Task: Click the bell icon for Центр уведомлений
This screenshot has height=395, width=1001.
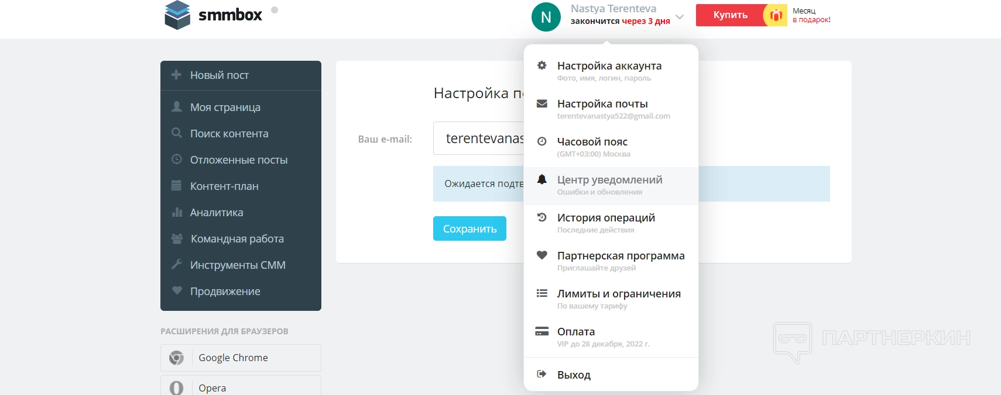Action: [x=542, y=179]
